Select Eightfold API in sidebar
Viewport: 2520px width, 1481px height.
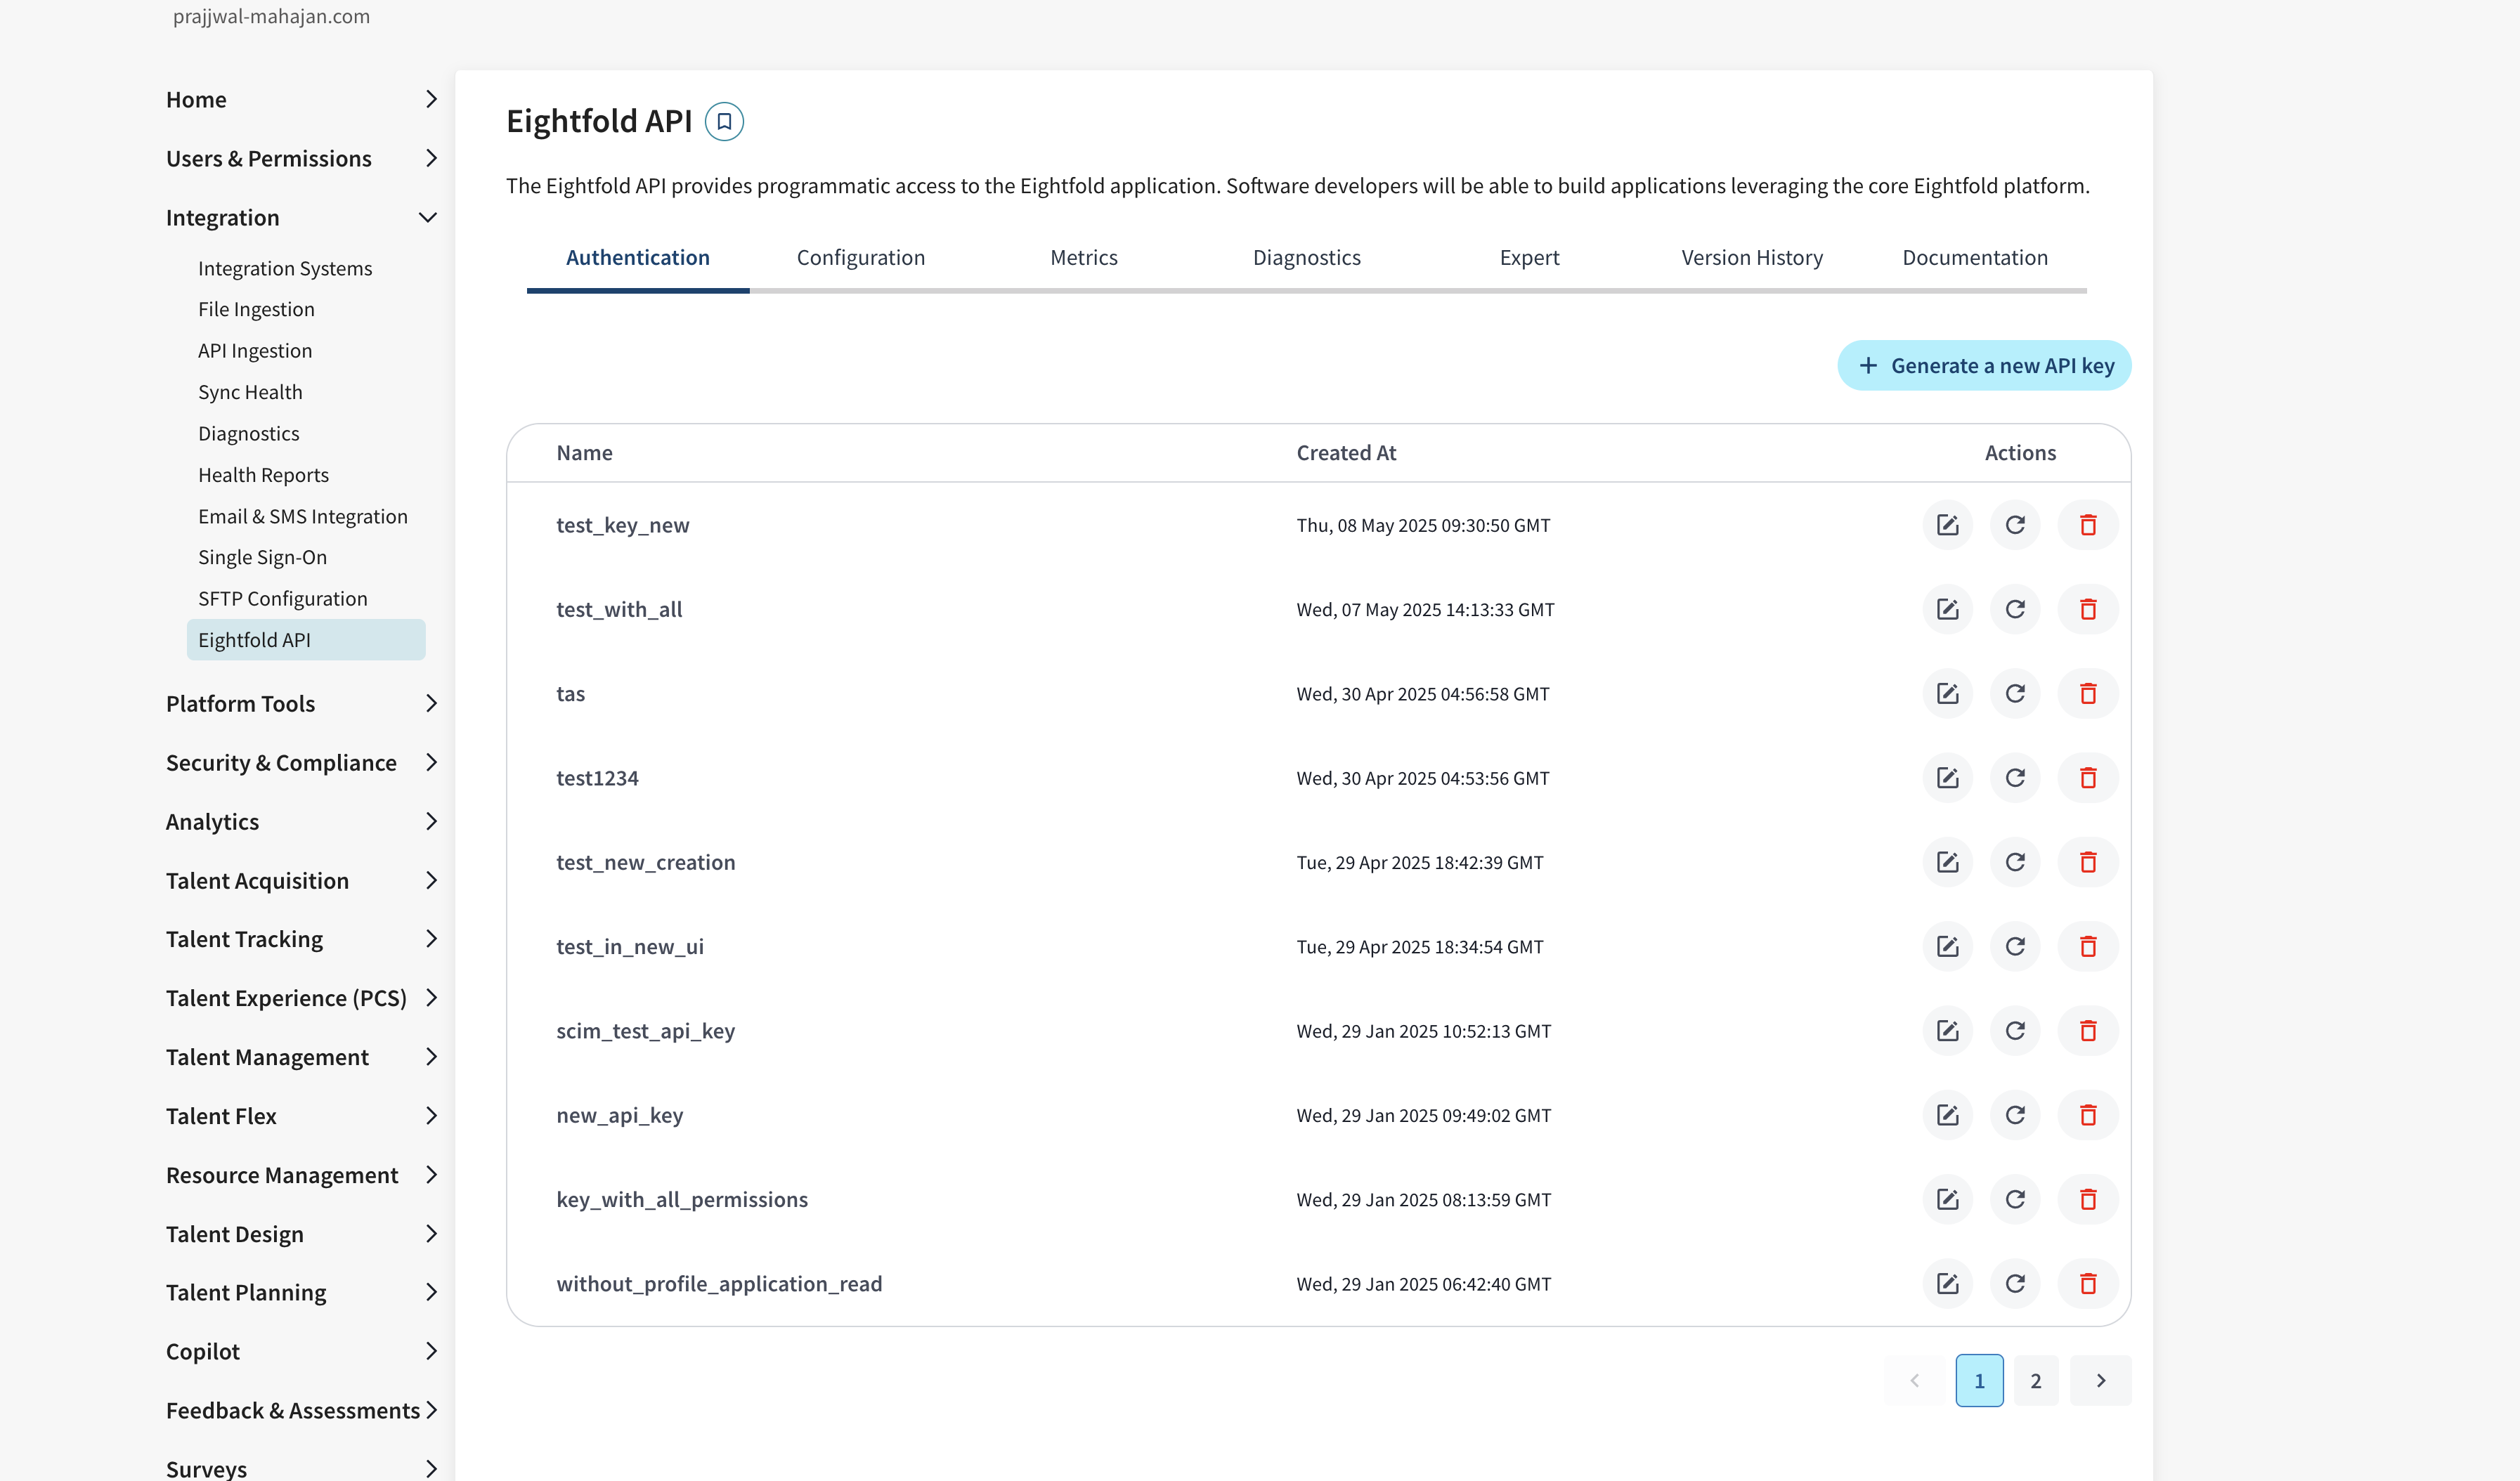click(x=306, y=640)
